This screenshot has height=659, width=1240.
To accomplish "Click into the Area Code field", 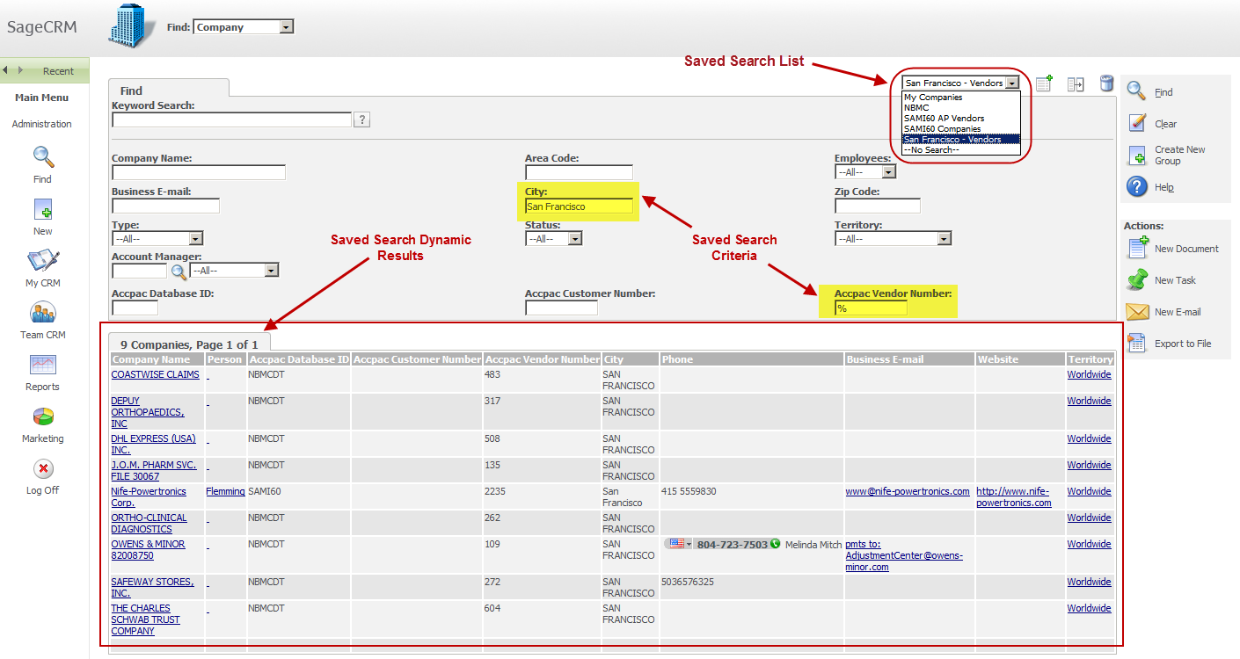I will pyautogui.click(x=579, y=172).
